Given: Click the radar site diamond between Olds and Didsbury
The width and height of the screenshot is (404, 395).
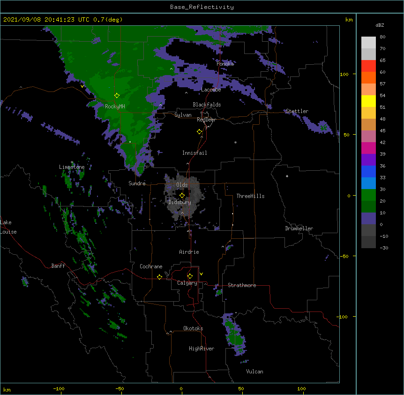Looking at the screenshot, I should (182, 196).
